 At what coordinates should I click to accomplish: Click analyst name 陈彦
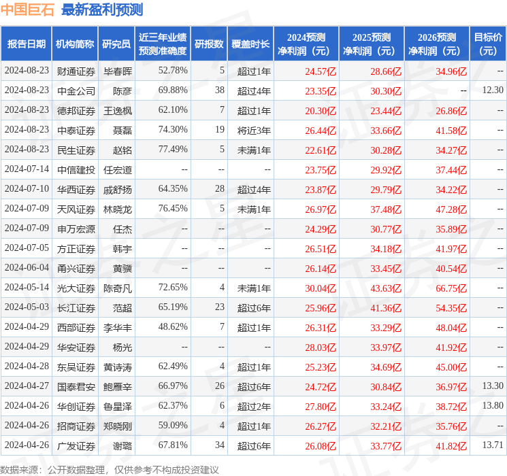122,91
